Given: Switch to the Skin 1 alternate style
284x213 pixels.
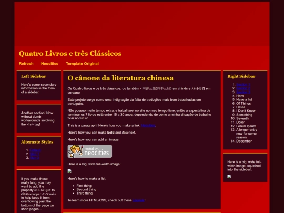Looking at the screenshot, I should (34, 154).
